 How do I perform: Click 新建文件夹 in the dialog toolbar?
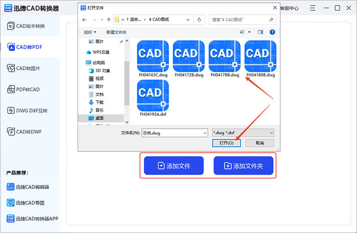(116, 32)
